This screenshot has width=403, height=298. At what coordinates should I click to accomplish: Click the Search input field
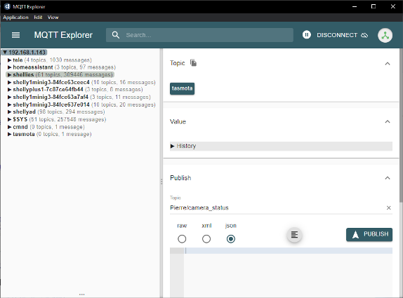[x=199, y=35]
